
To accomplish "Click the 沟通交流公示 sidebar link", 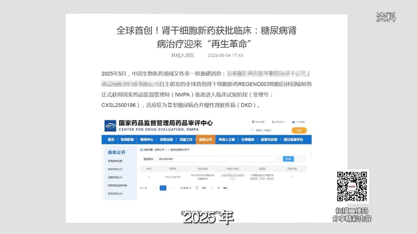I will [x=115, y=177].
